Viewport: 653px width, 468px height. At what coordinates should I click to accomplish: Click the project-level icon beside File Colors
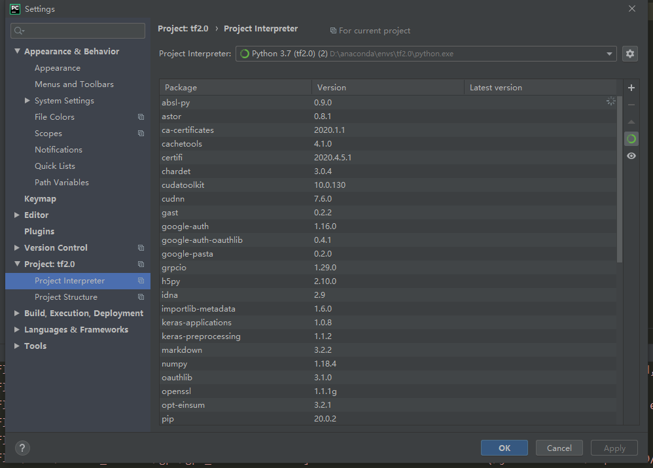pyautogui.click(x=141, y=117)
